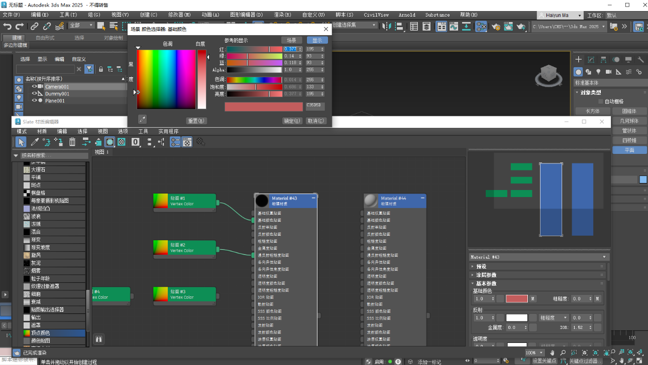The width and height of the screenshot is (648, 365).
Task: Switch to the 自由形式 Freeform ribbon tab
Action: [45, 38]
